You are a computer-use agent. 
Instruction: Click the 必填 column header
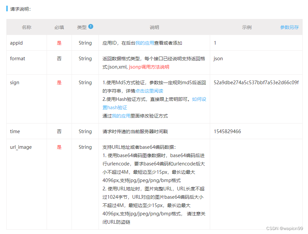tap(59, 27)
